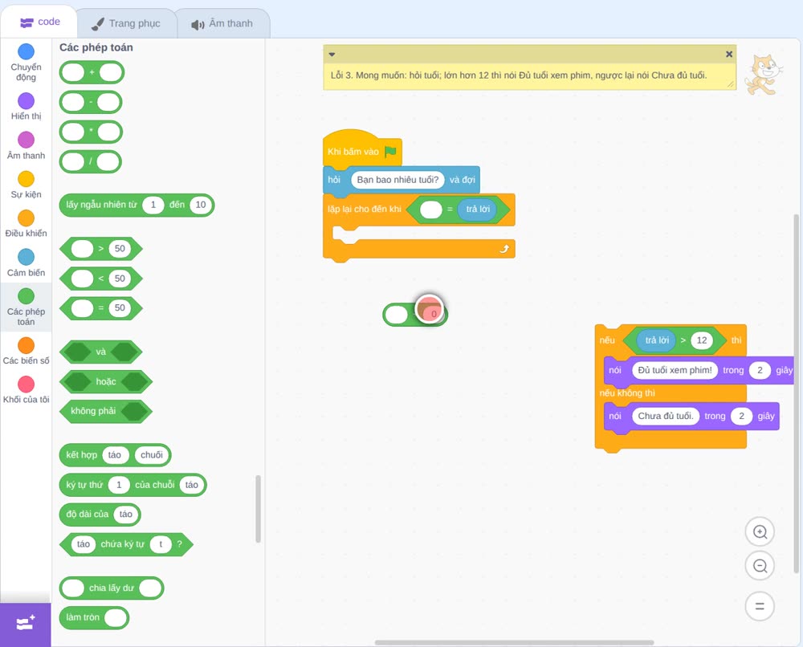Reset workspace zoom to default

pos(760,607)
